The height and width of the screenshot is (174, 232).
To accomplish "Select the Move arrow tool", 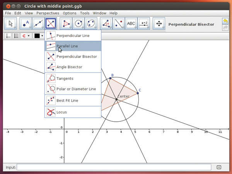I will [x=11, y=23].
